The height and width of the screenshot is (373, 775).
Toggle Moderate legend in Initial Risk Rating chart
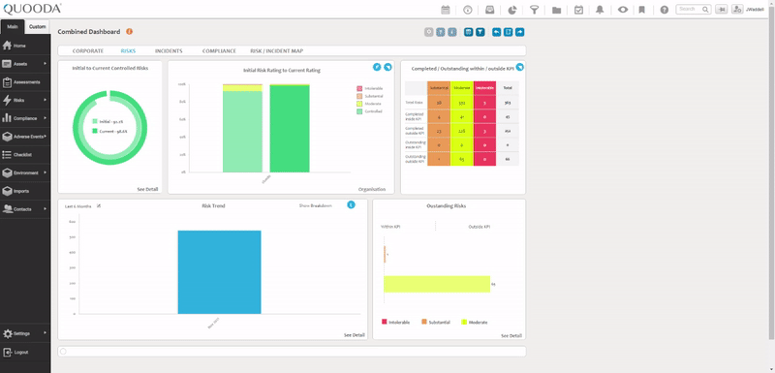click(x=369, y=104)
